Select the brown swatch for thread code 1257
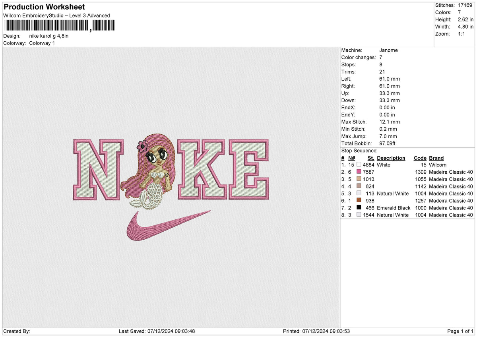The image size is (477, 337). click(x=359, y=200)
